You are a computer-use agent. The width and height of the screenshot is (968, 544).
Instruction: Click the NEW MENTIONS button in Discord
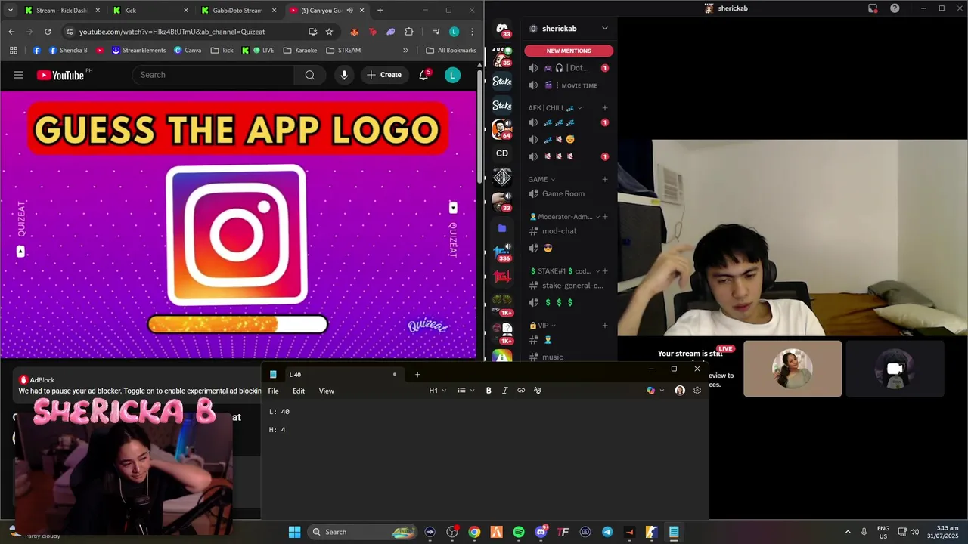pyautogui.click(x=569, y=51)
